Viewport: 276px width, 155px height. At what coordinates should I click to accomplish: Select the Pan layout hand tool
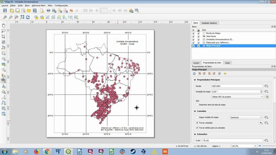[3, 25]
